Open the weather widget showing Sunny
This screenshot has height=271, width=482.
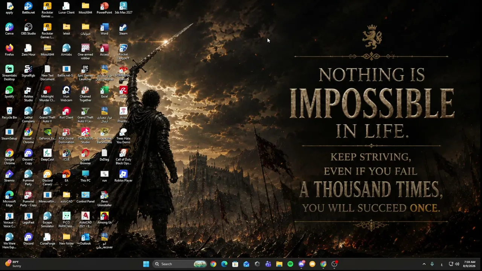13,264
